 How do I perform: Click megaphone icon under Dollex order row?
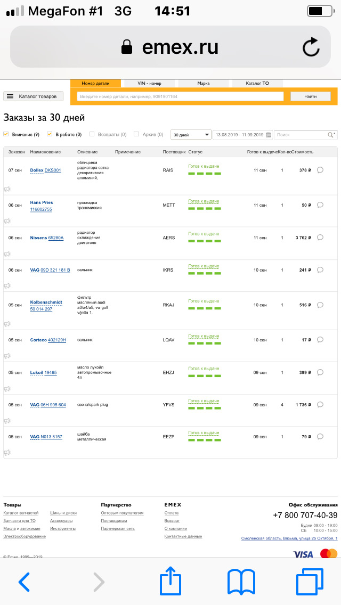pyautogui.click(x=7, y=189)
